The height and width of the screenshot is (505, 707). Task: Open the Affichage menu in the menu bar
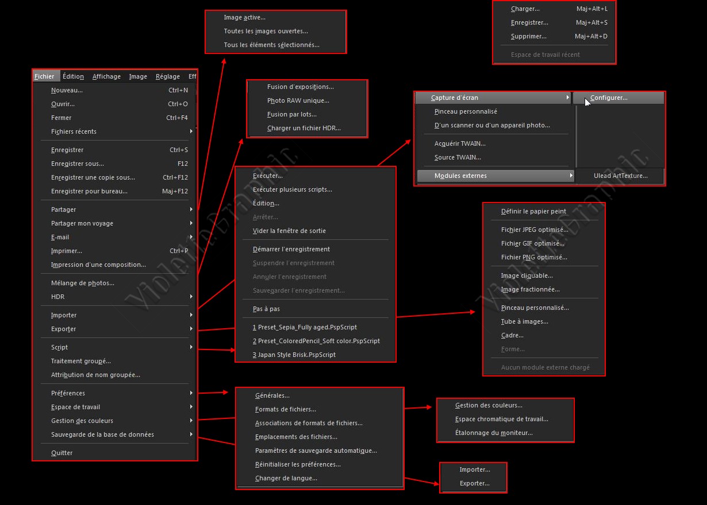pyautogui.click(x=106, y=76)
